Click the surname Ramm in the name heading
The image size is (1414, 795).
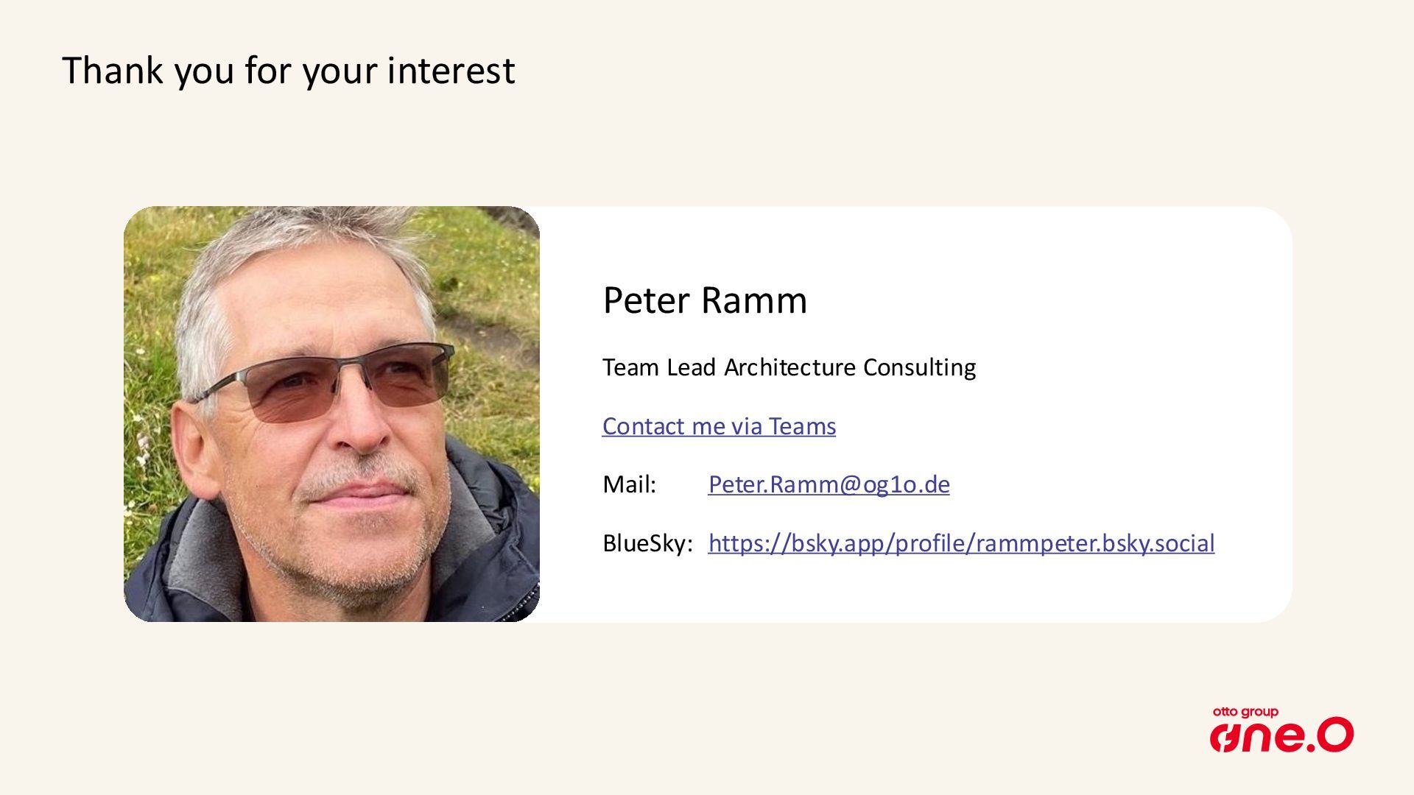click(x=753, y=300)
